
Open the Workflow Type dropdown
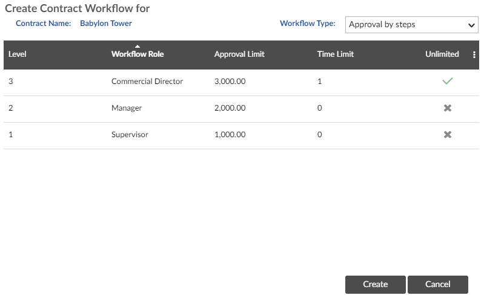coord(411,25)
